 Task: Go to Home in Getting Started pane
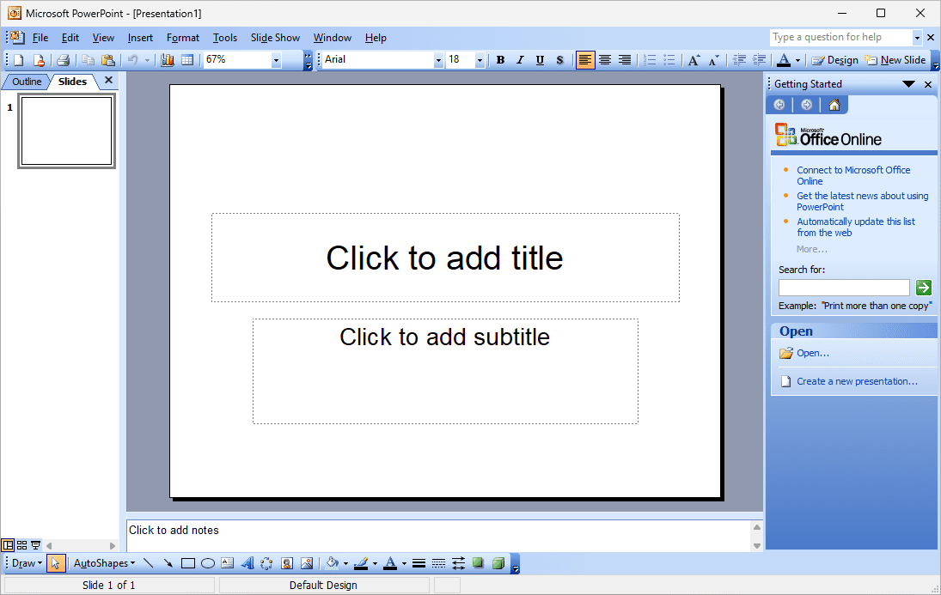point(834,105)
